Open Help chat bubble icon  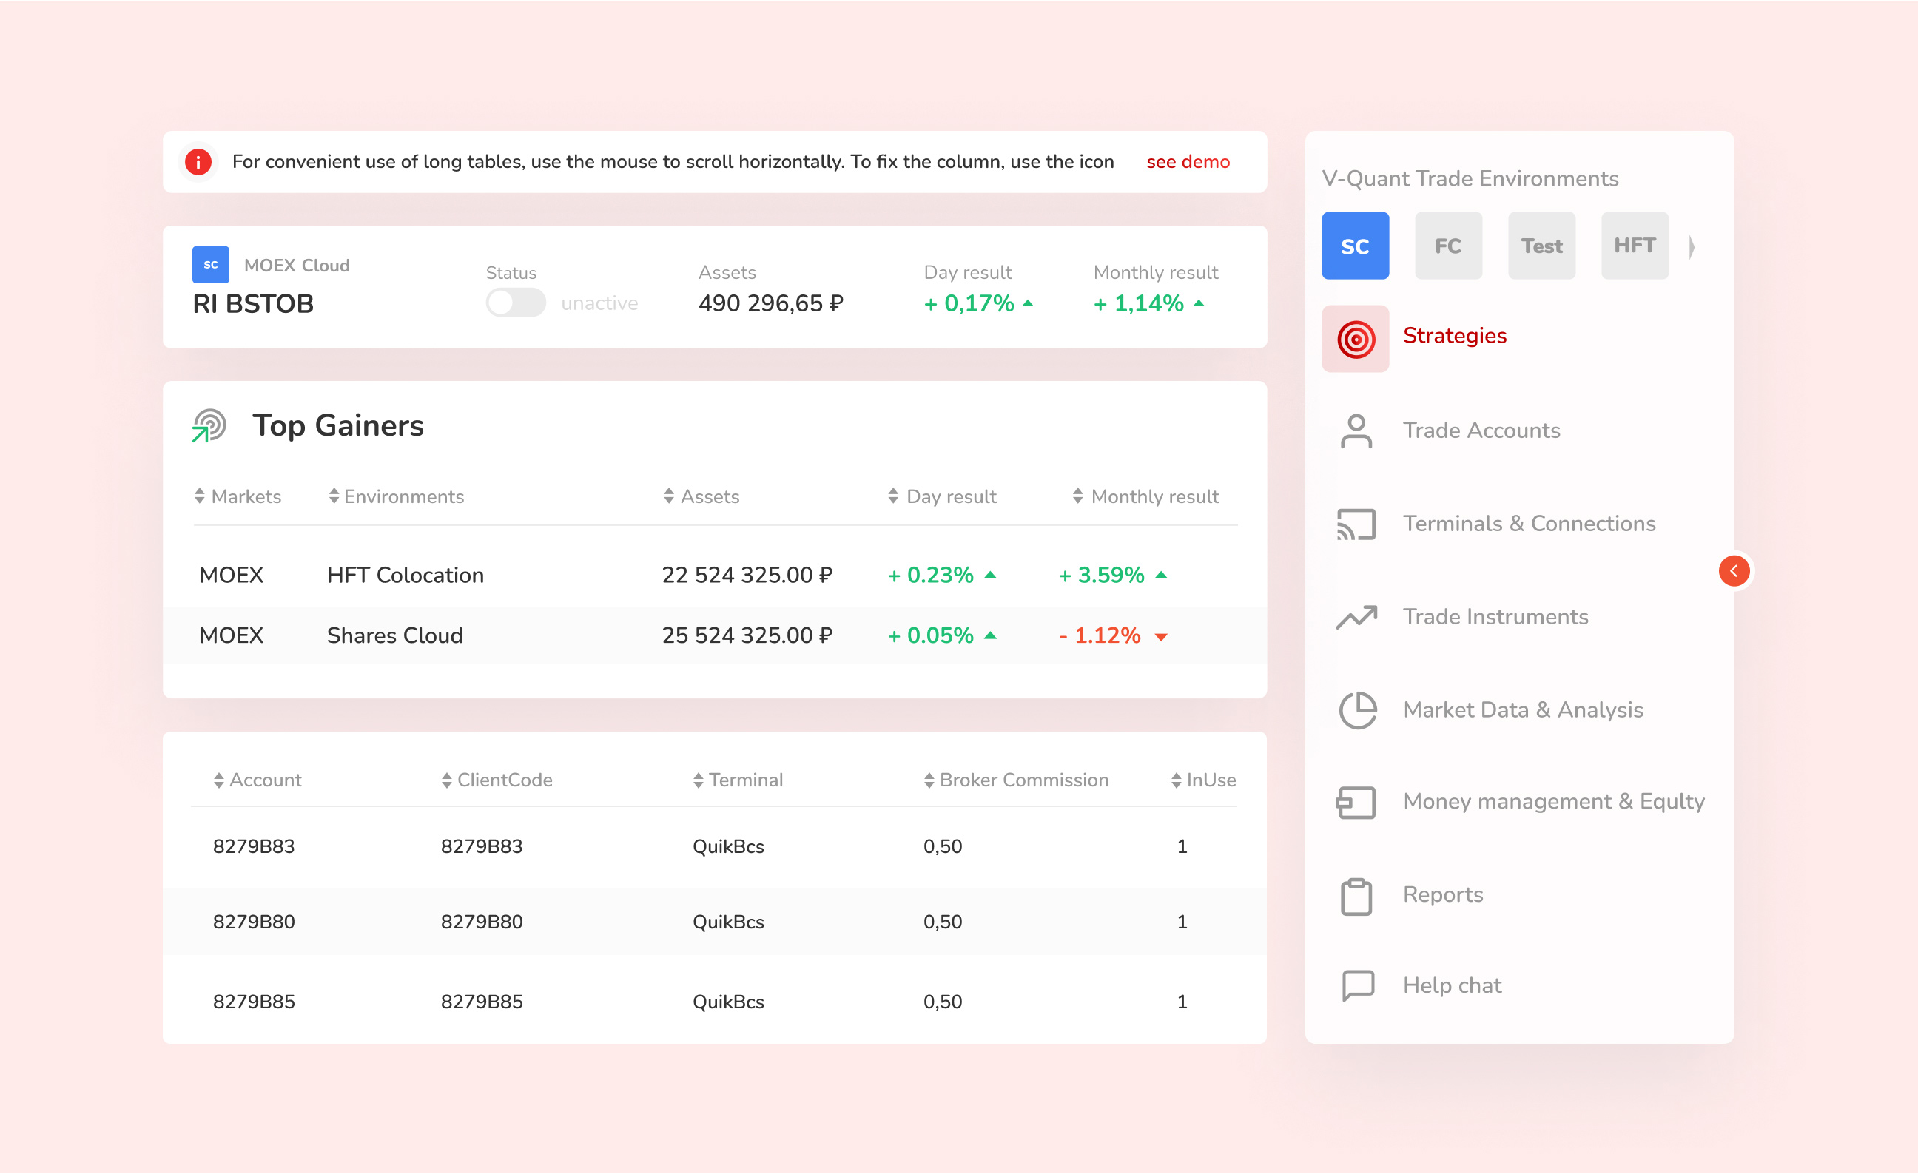(x=1358, y=985)
